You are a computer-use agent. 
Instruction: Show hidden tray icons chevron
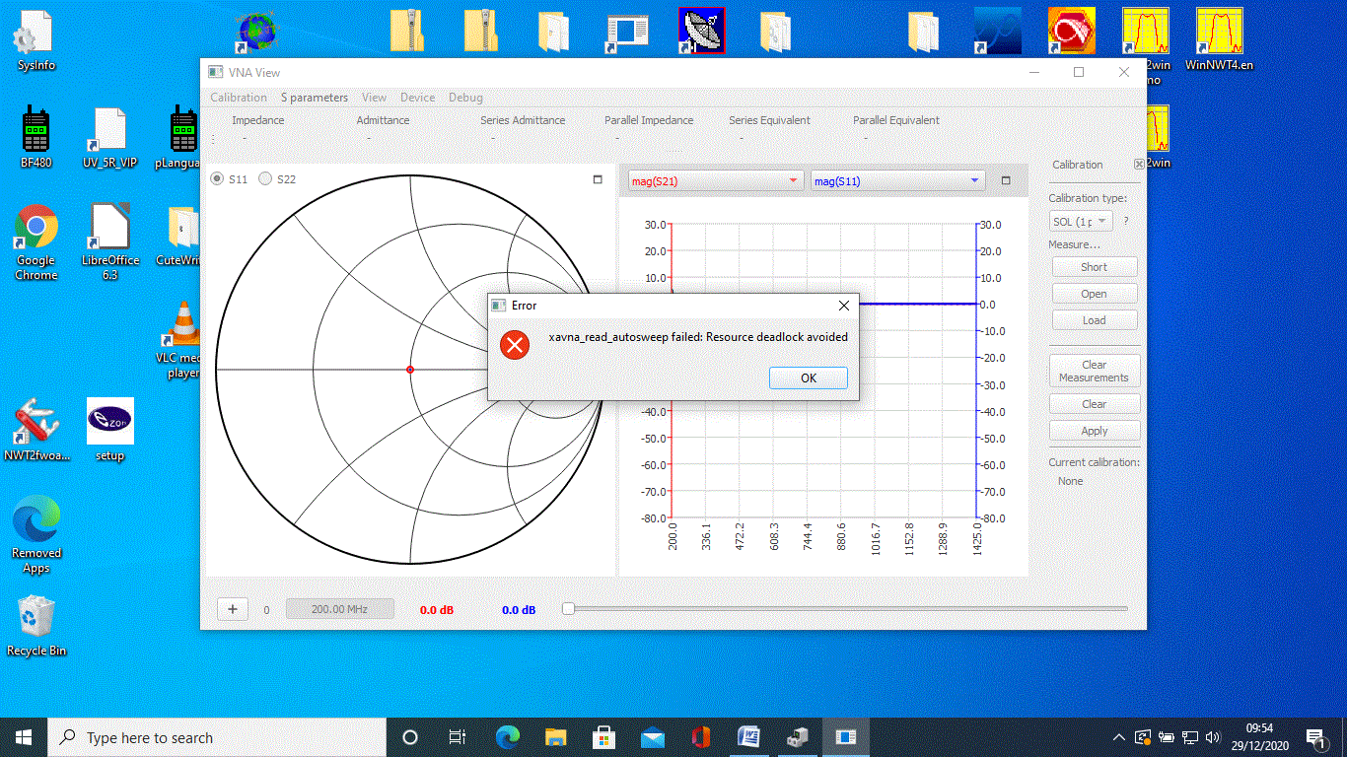click(1119, 737)
